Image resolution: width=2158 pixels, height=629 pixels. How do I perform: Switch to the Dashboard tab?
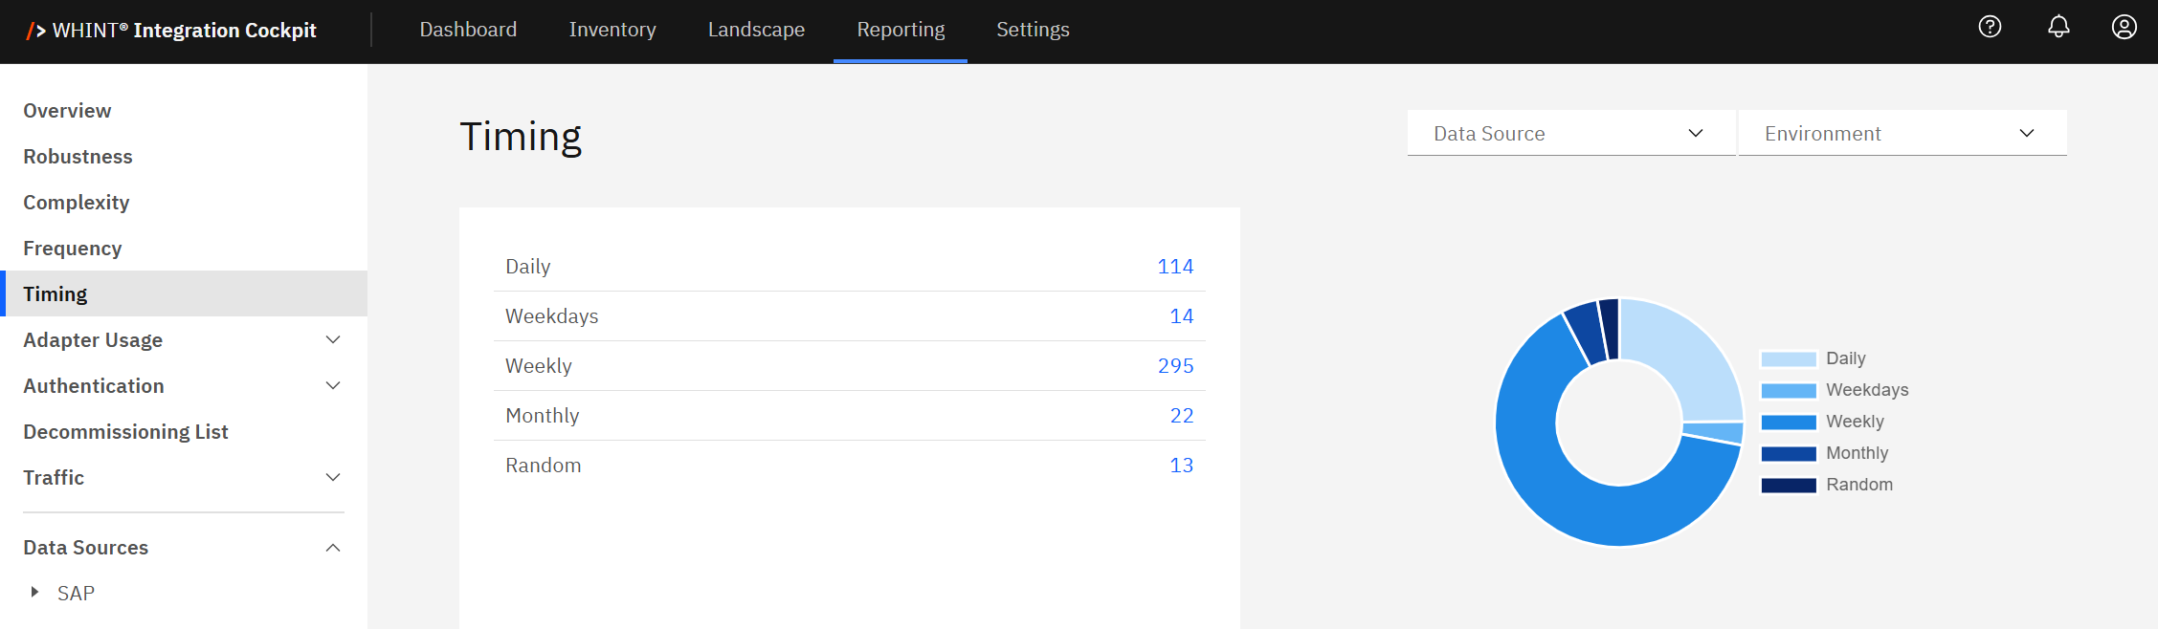point(468,30)
